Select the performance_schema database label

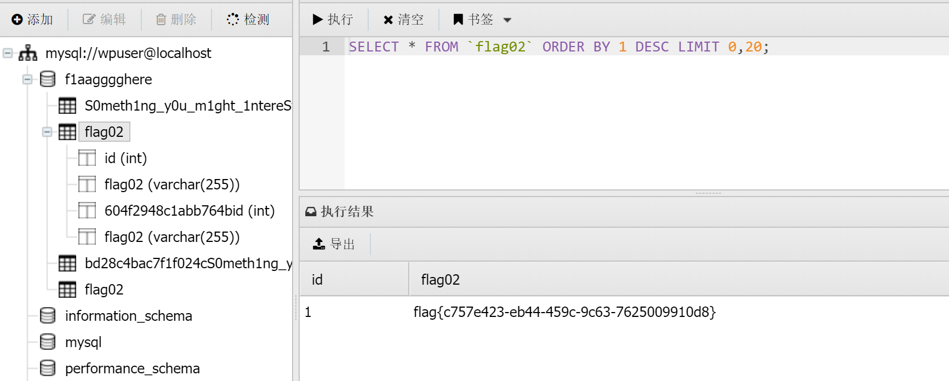pos(133,368)
